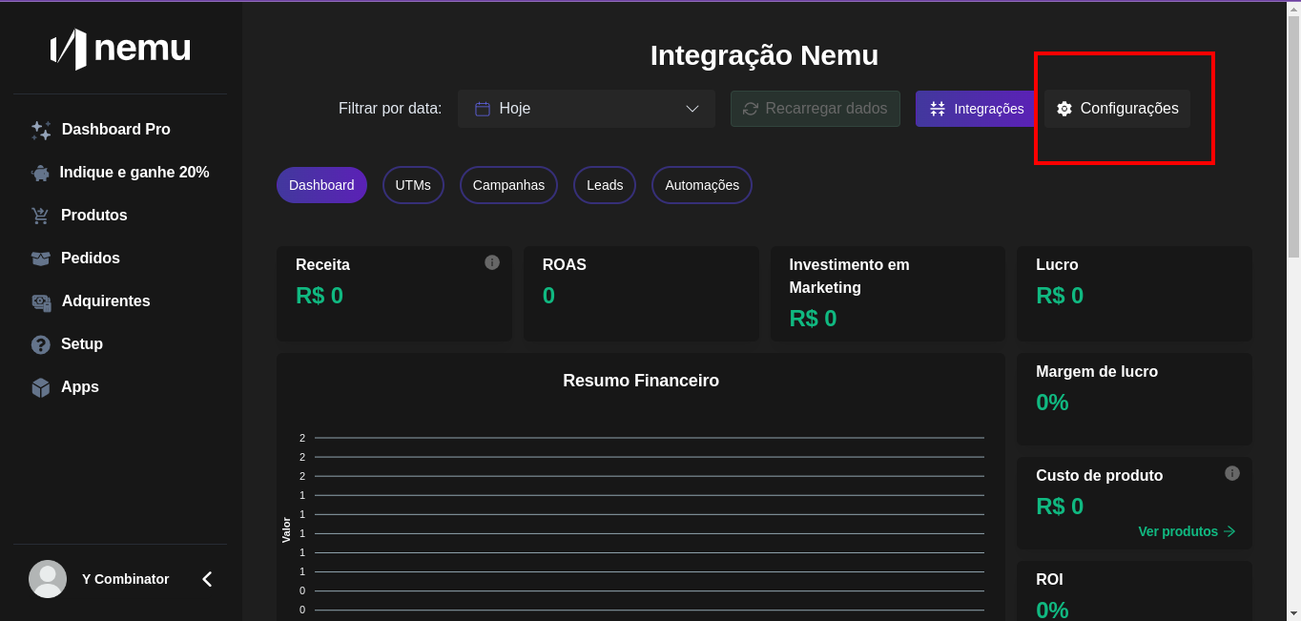Click the Recarregar dados button
1301x621 pixels.
tap(816, 109)
